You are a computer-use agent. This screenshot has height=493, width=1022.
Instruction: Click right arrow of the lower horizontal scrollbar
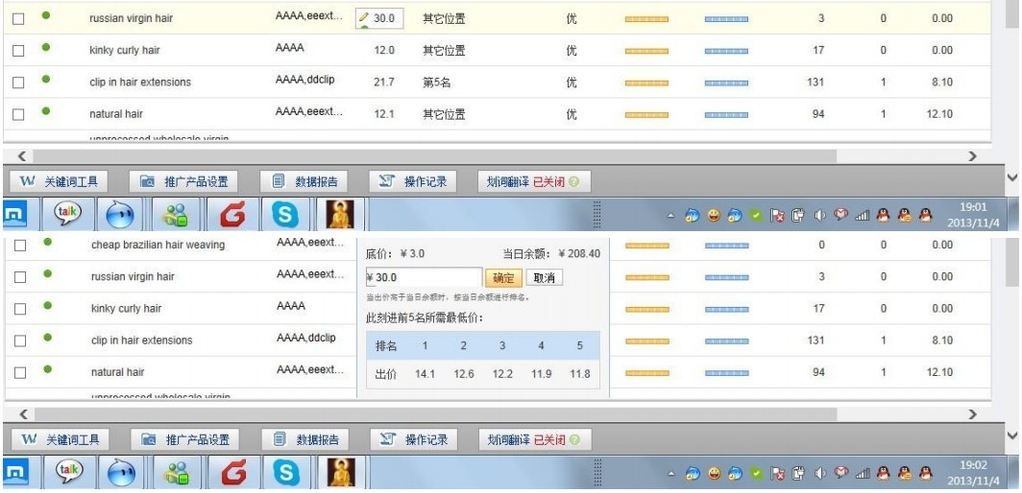point(973,414)
